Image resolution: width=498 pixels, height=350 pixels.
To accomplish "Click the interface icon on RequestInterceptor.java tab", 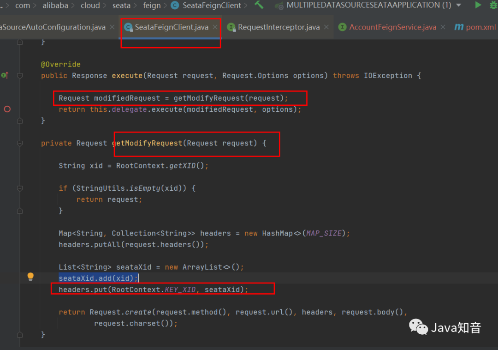I will coord(231,27).
